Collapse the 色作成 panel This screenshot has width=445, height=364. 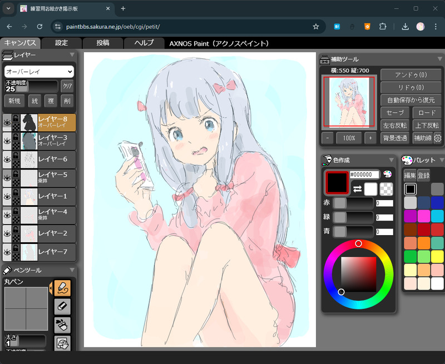point(392,160)
